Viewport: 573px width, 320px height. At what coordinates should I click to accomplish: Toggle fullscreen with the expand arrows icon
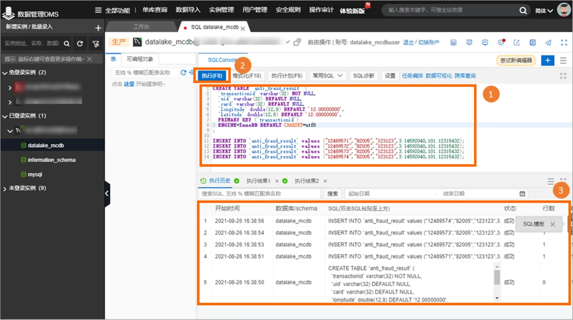click(564, 43)
